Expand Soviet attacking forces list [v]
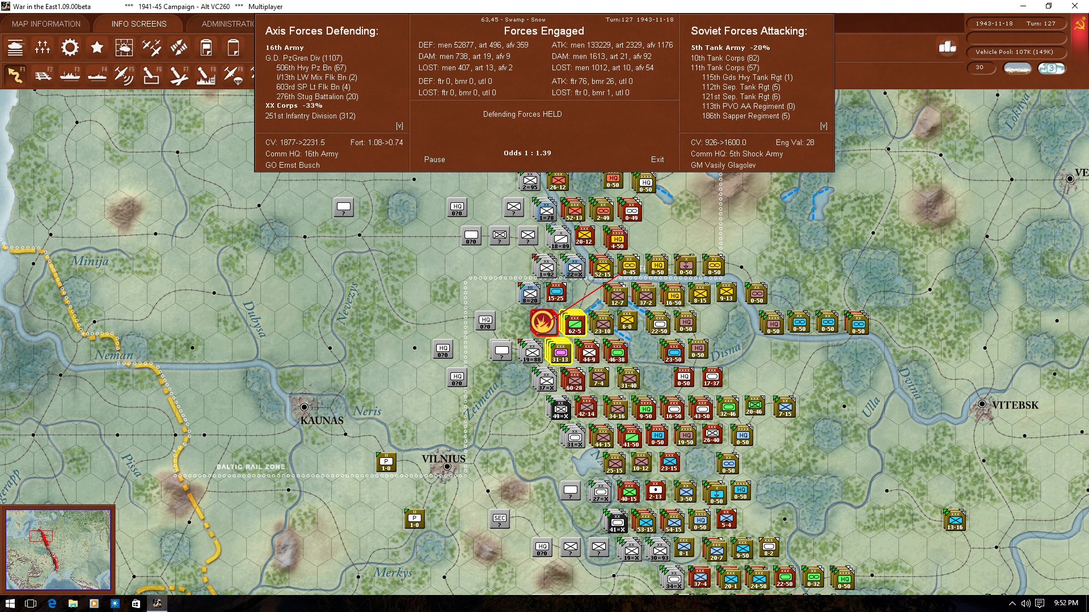The image size is (1089, 612). point(824,126)
